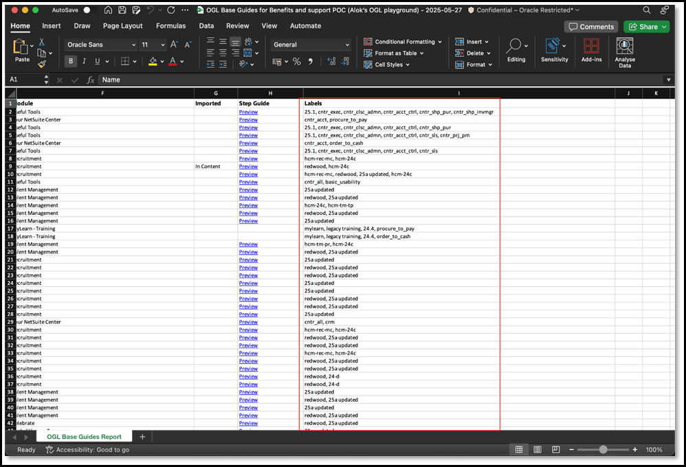This screenshot has width=686, height=467.
Task: Click the OGL Base Guides Report sheet tab
Action: (x=85, y=436)
